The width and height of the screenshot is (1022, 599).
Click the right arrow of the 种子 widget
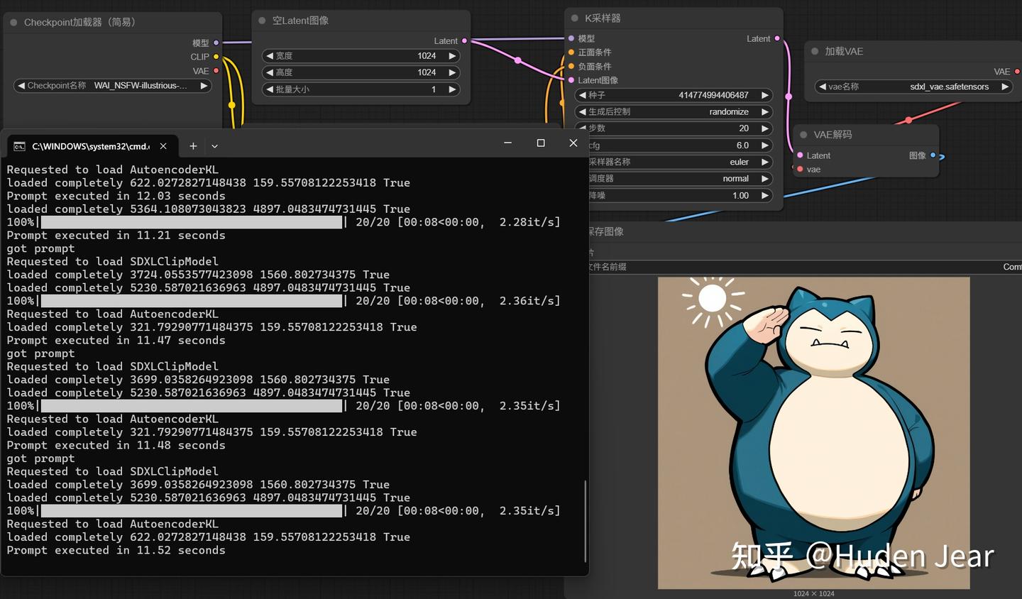tap(765, 95)
